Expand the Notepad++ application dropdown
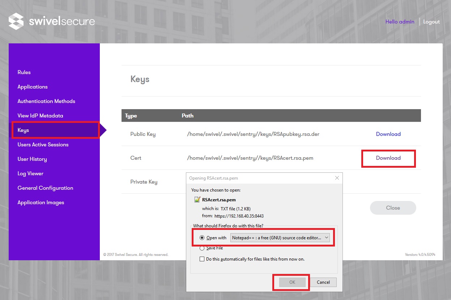The width and height of the screenshot is (451, 300). pos(326,237)
